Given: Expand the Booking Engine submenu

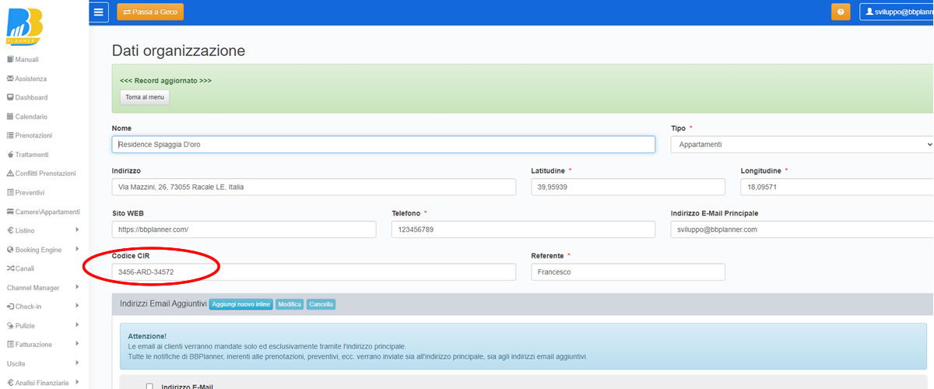Looking at the screenshot, I should (42, 250).
